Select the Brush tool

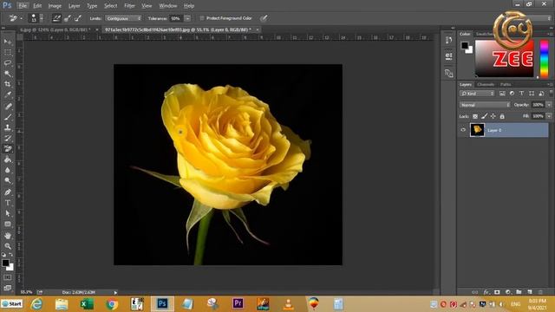pos(8,117)
